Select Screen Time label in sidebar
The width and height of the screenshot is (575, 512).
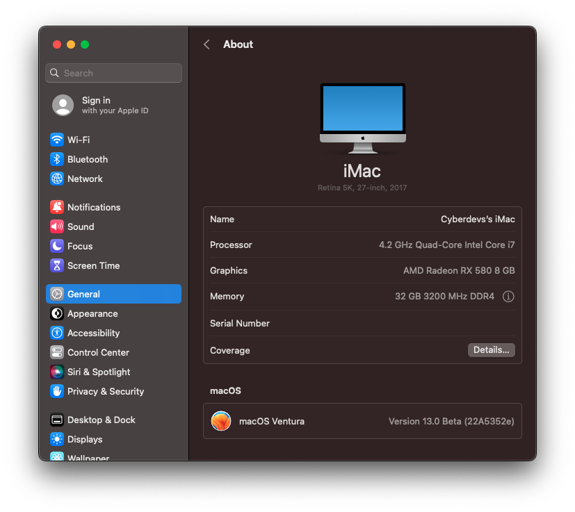pos(93,265)
